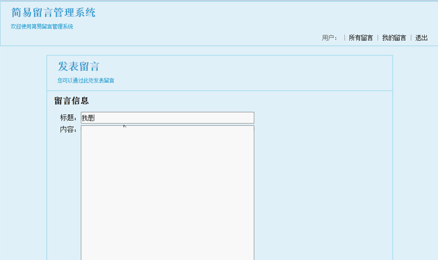Screen dimensions: 438x260
Task: Click the 简易留言管理系统 site title
Action: point(53,12)
